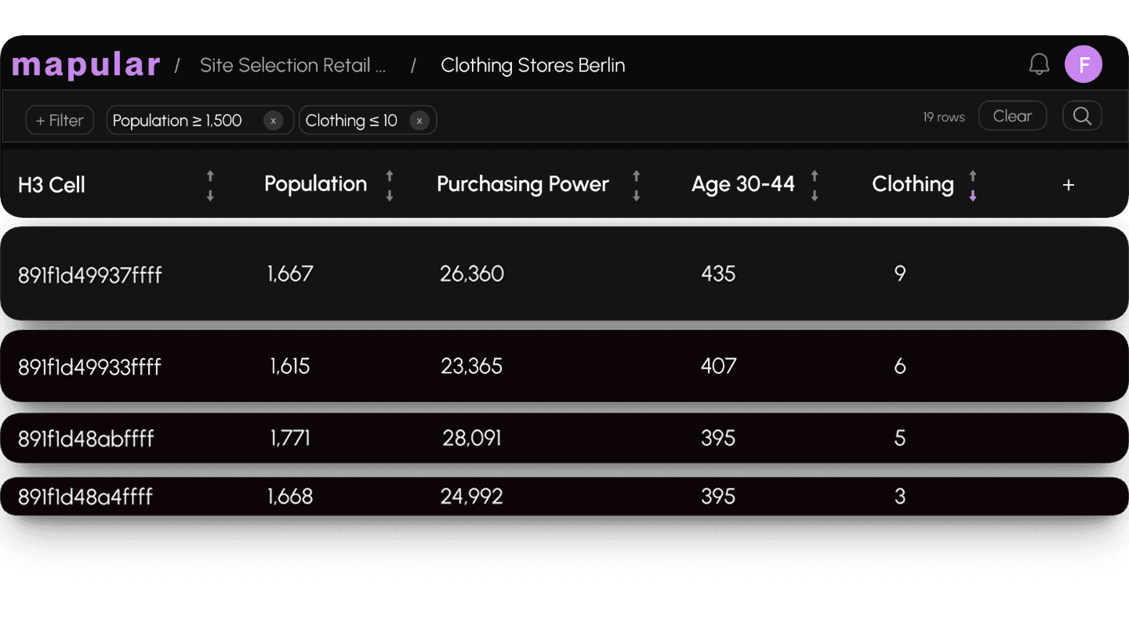Screen dimensions: 1129x619
Task: Select row with cell 891f1d48abffff
Action: (x=86, y=439)
